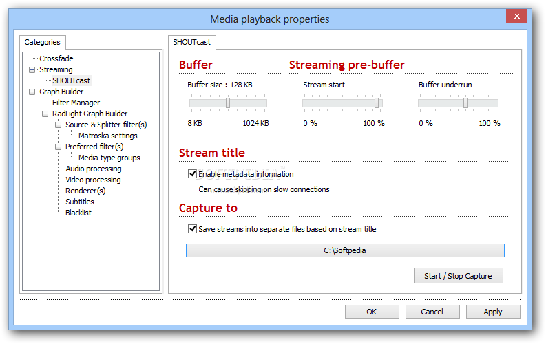Open Matroska settings category
This screenshot has width=546, height=344.
coord(108,136)
